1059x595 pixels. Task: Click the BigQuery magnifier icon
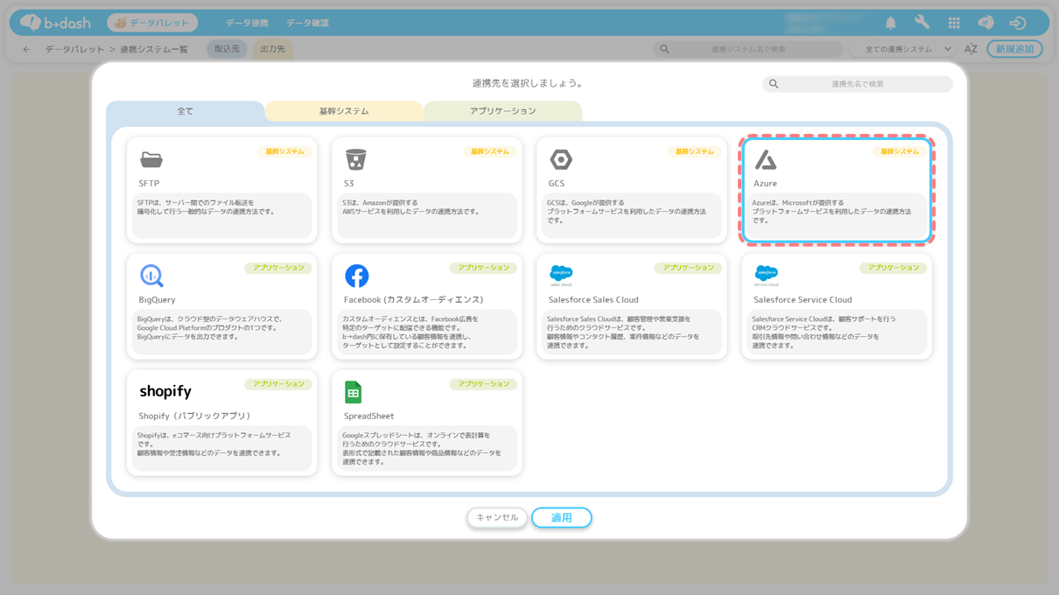152,276
